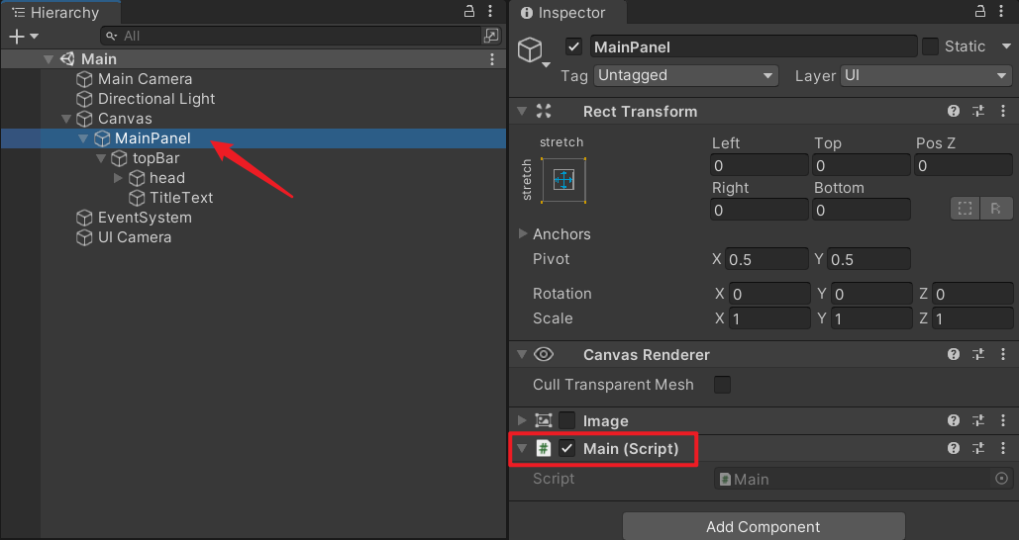
Task: Toggle blueprint mode button
Action: (966, 209)
